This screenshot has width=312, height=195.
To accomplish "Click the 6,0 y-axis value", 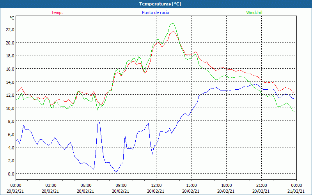I will (11, 134).
